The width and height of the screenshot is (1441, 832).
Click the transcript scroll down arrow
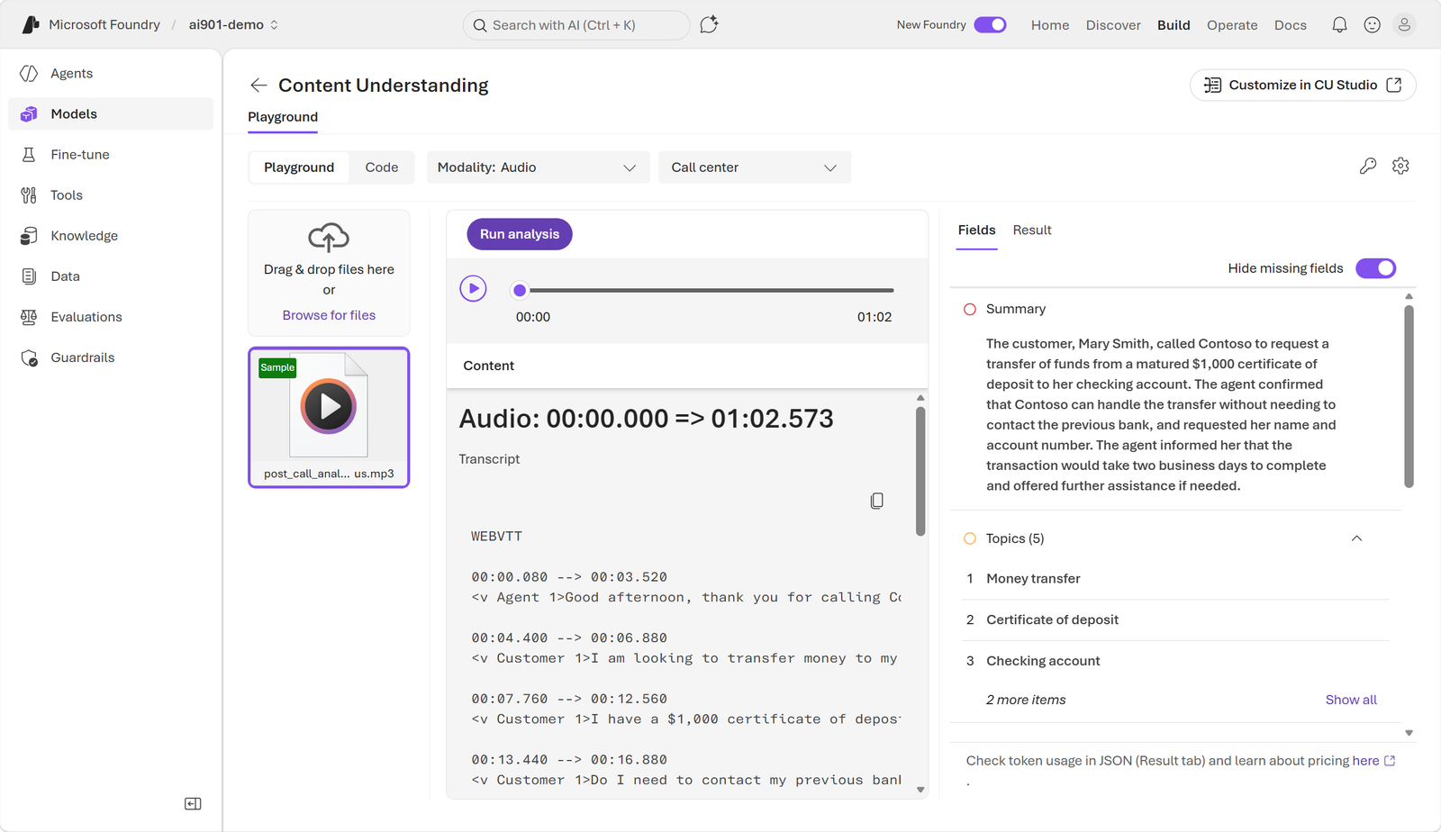pyautogui.click(x=920, y=790)
